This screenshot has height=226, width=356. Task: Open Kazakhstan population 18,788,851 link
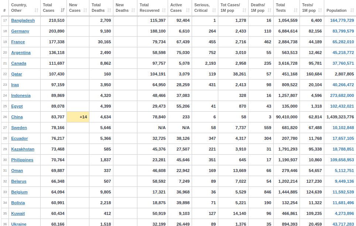pos(343,149)
